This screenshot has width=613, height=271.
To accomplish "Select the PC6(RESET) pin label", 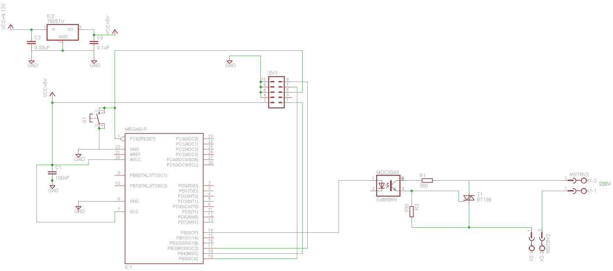I will click(x=143, y=139).
